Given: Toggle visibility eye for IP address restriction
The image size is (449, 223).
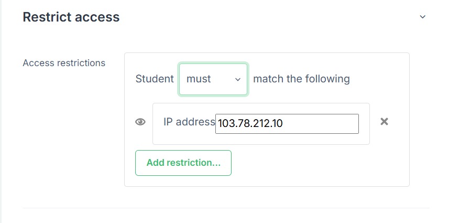Looking at the screenshot, I should [x=140, y=122].
